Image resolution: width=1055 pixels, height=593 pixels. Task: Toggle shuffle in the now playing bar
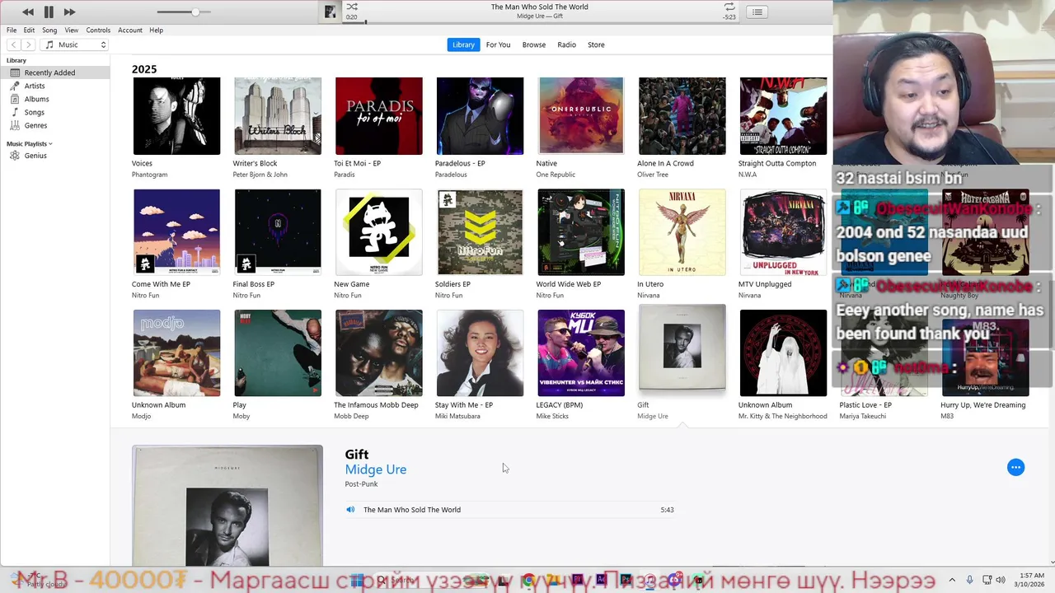click(x=352, y=7)
